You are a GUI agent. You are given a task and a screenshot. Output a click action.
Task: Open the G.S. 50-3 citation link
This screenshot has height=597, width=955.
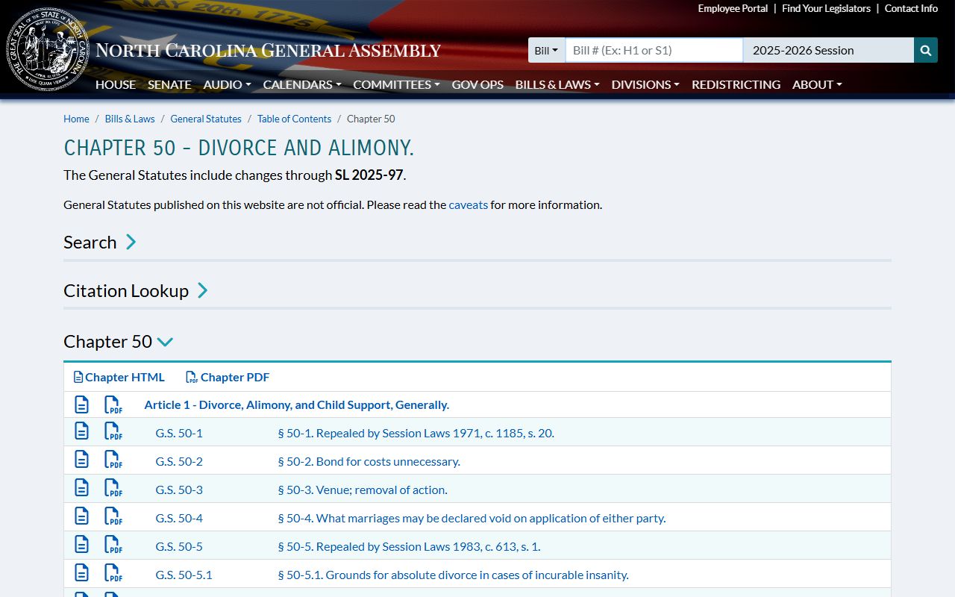pos(179,490)
